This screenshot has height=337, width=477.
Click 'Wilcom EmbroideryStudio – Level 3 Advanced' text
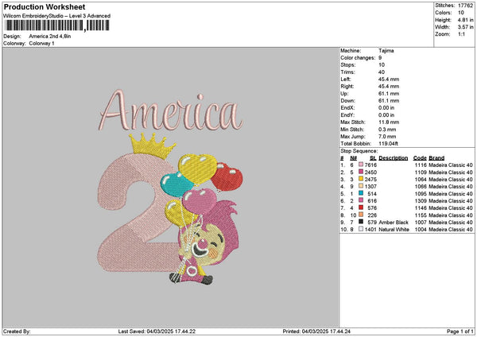pyautogui.click(x=57, y=16)
